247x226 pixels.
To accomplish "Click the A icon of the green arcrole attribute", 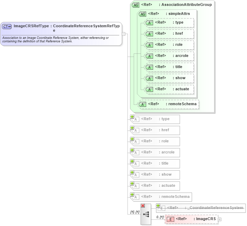I will [x=149, y=56].
